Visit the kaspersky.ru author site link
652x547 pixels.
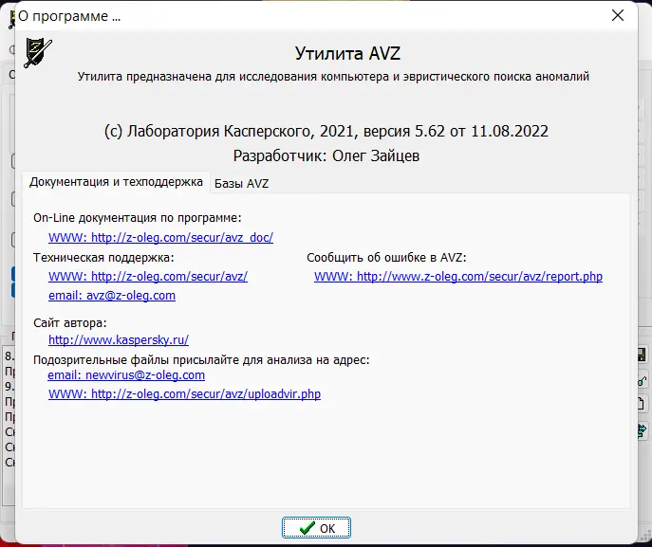pos(119,340)
